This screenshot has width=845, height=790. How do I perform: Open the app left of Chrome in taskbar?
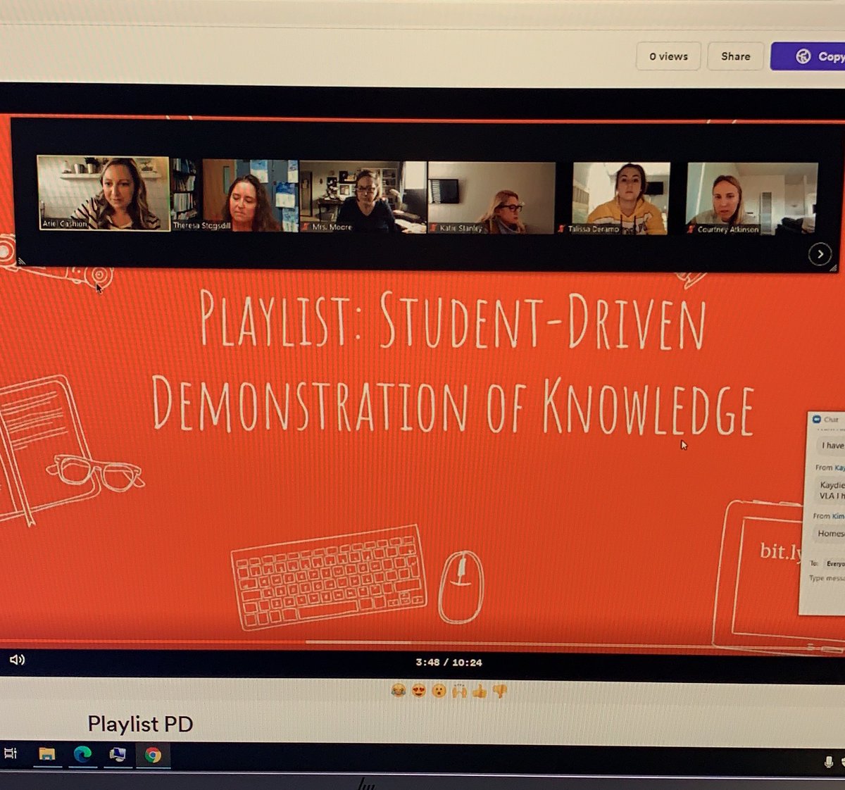coord(118,755)
